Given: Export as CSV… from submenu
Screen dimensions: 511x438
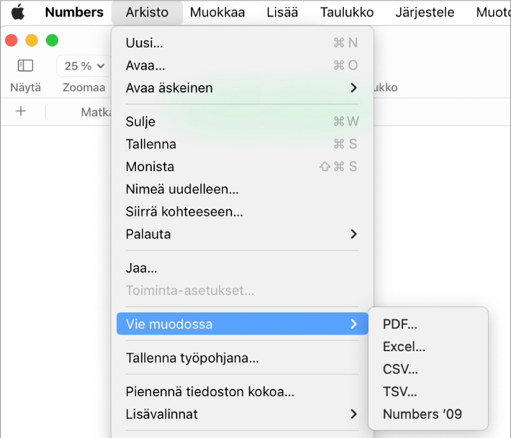Looking at the screenshot, I should click(428, 369).
